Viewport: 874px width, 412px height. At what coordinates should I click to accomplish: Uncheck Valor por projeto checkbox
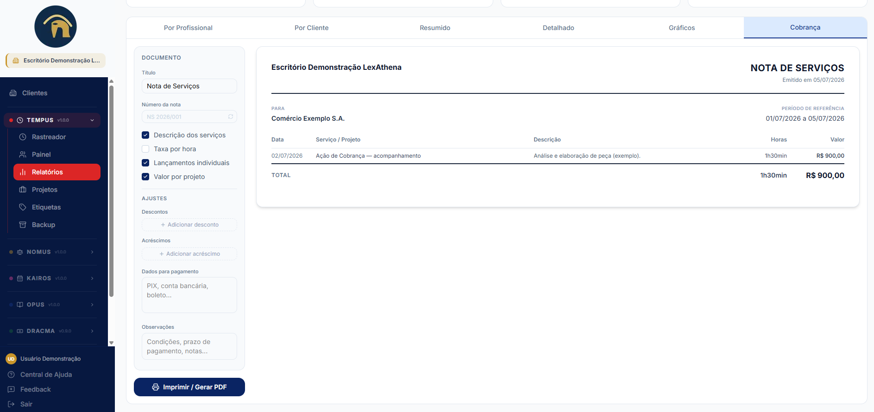point(145,177)
